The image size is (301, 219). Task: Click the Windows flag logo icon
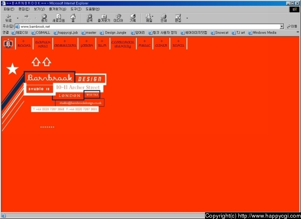294,9
